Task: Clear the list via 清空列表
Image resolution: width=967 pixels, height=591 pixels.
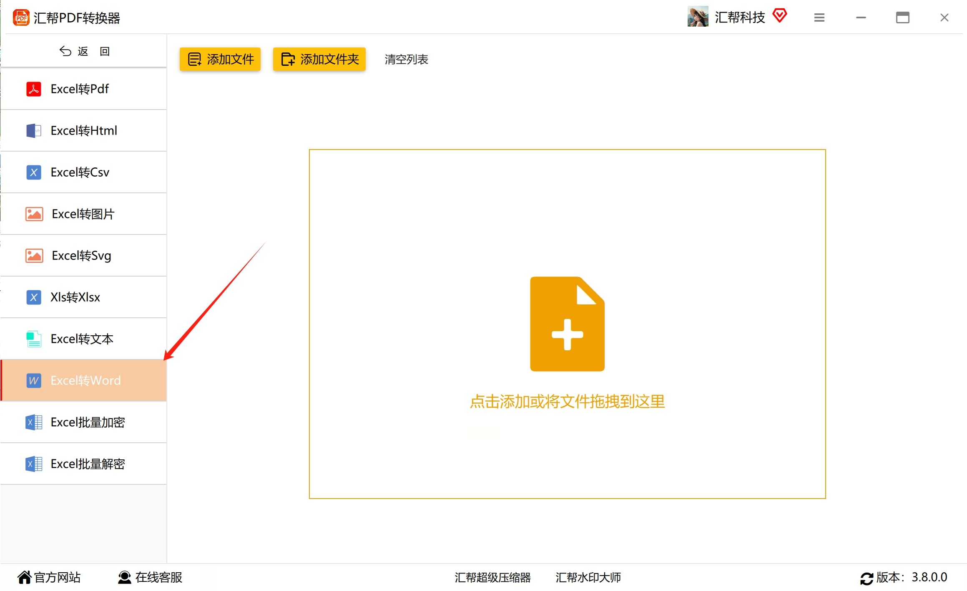Action: click(406, 60)
